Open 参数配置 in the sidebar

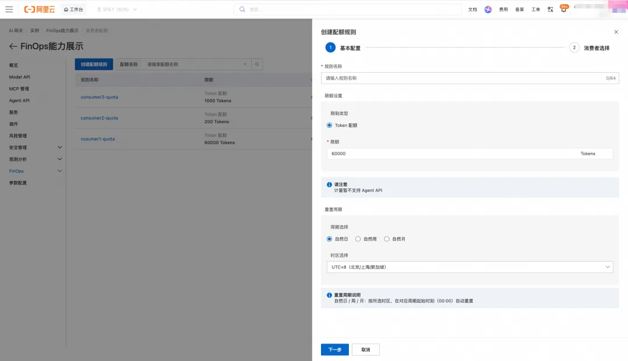pyautogui.click(x=18, y=183)
